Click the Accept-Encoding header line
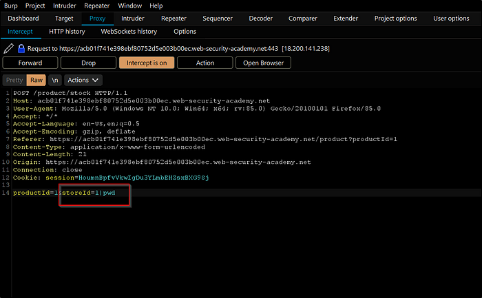The image size is (482, 298). click(74, 131)
